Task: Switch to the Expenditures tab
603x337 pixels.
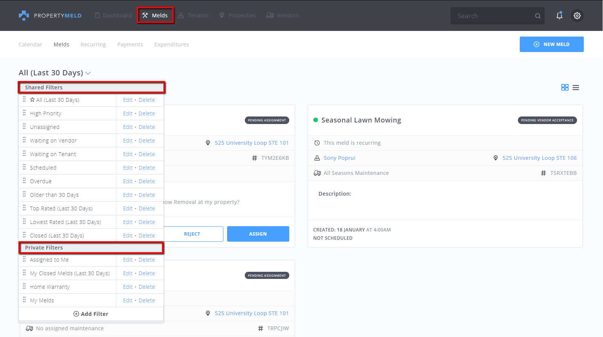Action: tap(172, 44)
